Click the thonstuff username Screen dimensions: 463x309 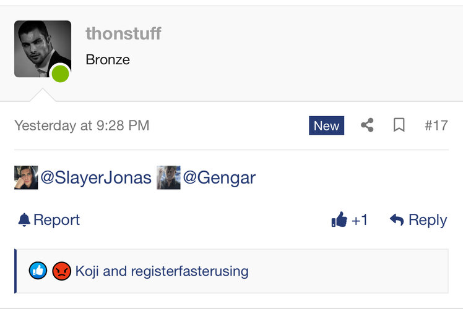123,33
